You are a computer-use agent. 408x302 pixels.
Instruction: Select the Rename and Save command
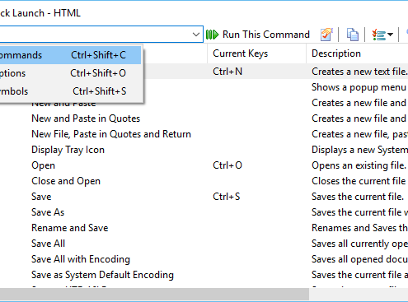(x=70, y=228)
